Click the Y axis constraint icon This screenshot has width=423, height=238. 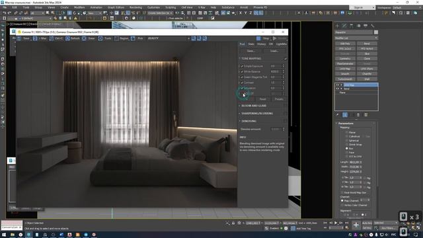click(245, 13)
